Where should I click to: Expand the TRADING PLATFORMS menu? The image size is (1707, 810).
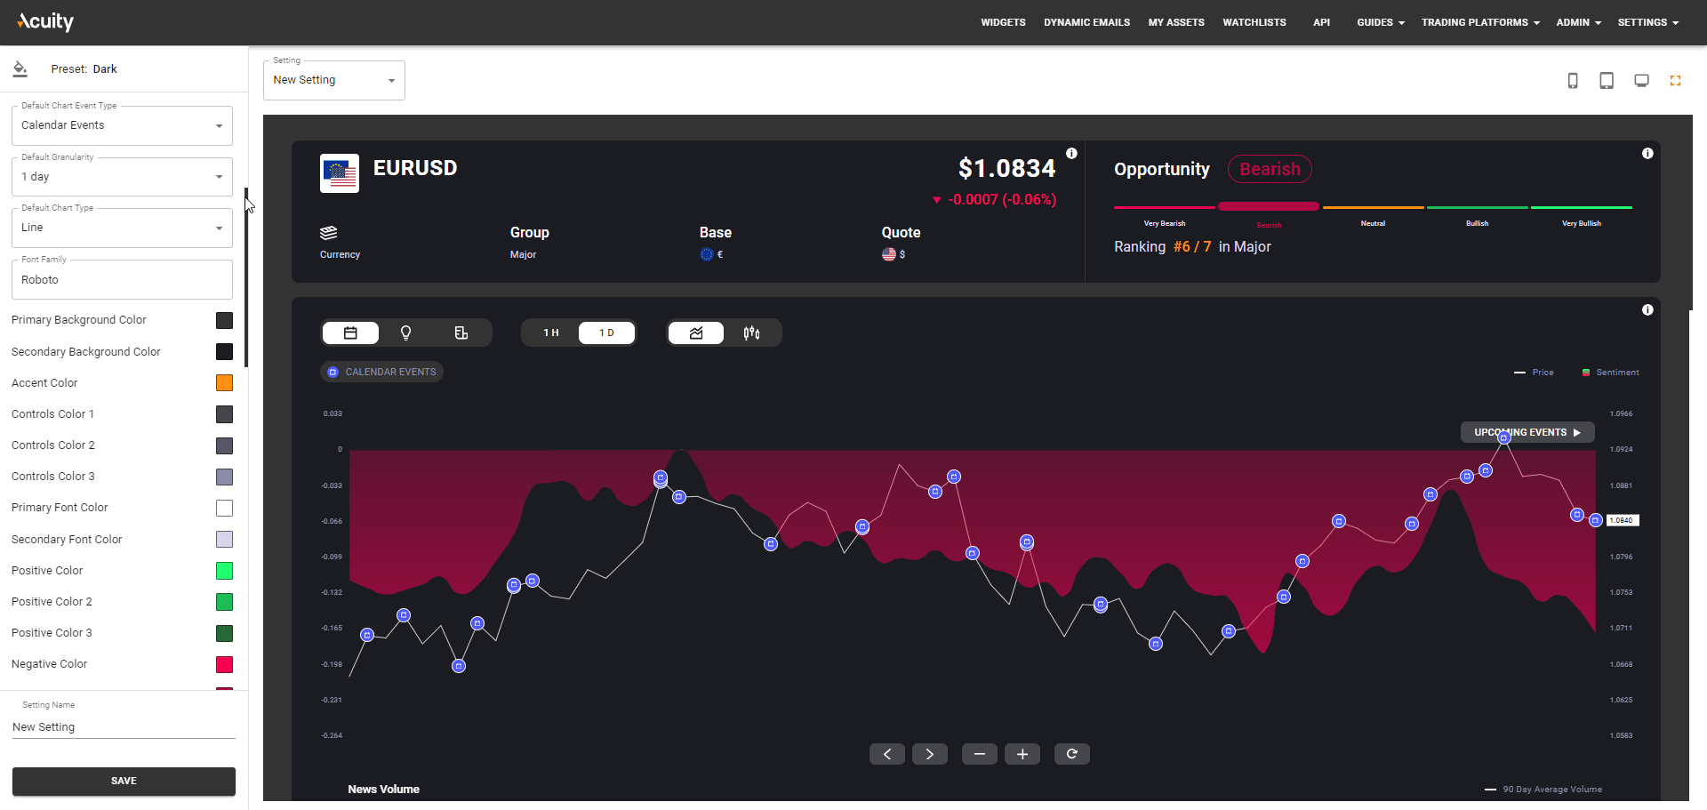pyautogui.click(x=1479, y=22)
